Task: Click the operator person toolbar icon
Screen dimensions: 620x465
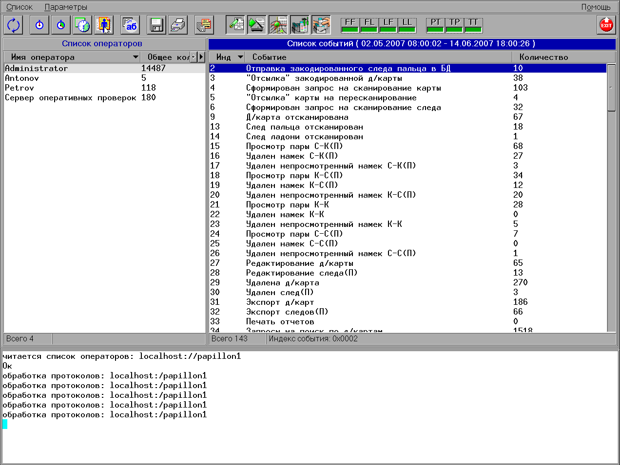Action: click(x=104, y=25)
